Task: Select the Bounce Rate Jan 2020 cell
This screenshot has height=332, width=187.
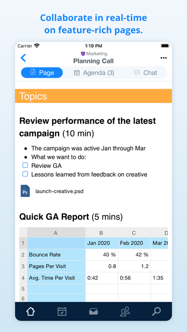Action: point(102,255)
